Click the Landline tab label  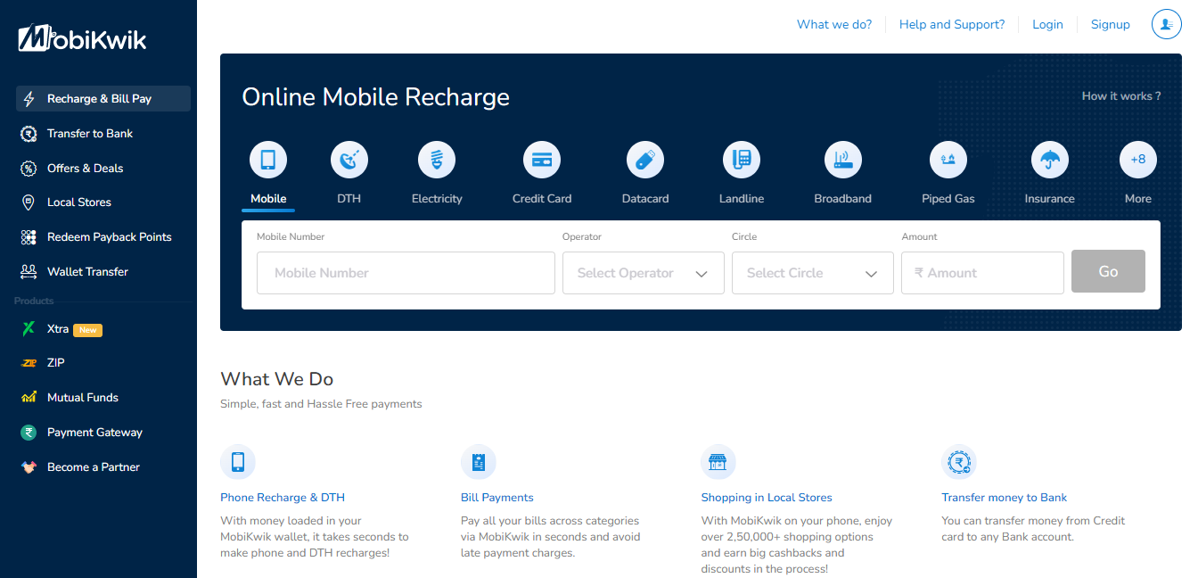[x=742, y=199]
